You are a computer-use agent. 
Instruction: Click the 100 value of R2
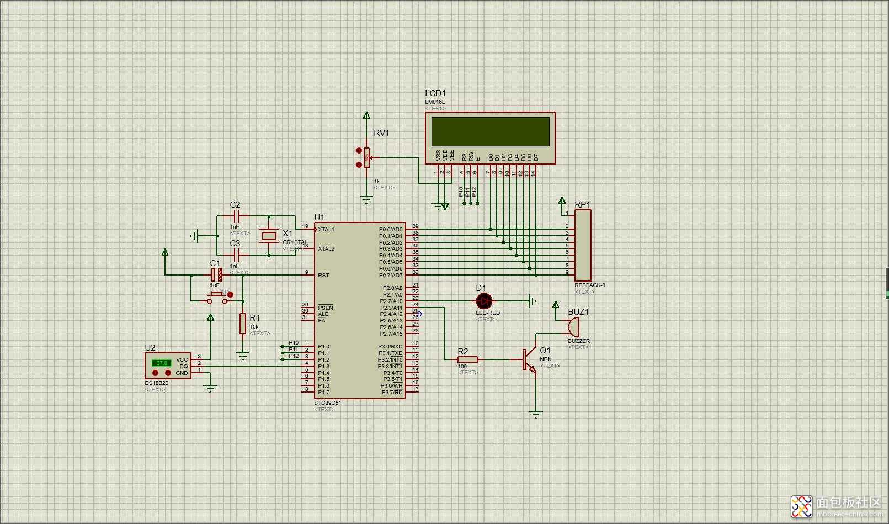coord(462,366)
